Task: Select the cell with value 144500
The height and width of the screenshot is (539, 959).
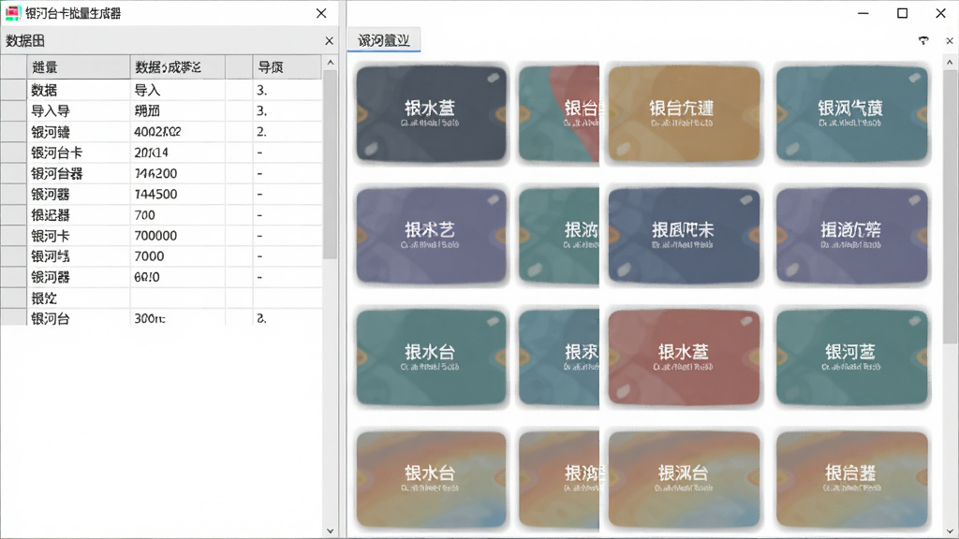Action: [177, 195]
